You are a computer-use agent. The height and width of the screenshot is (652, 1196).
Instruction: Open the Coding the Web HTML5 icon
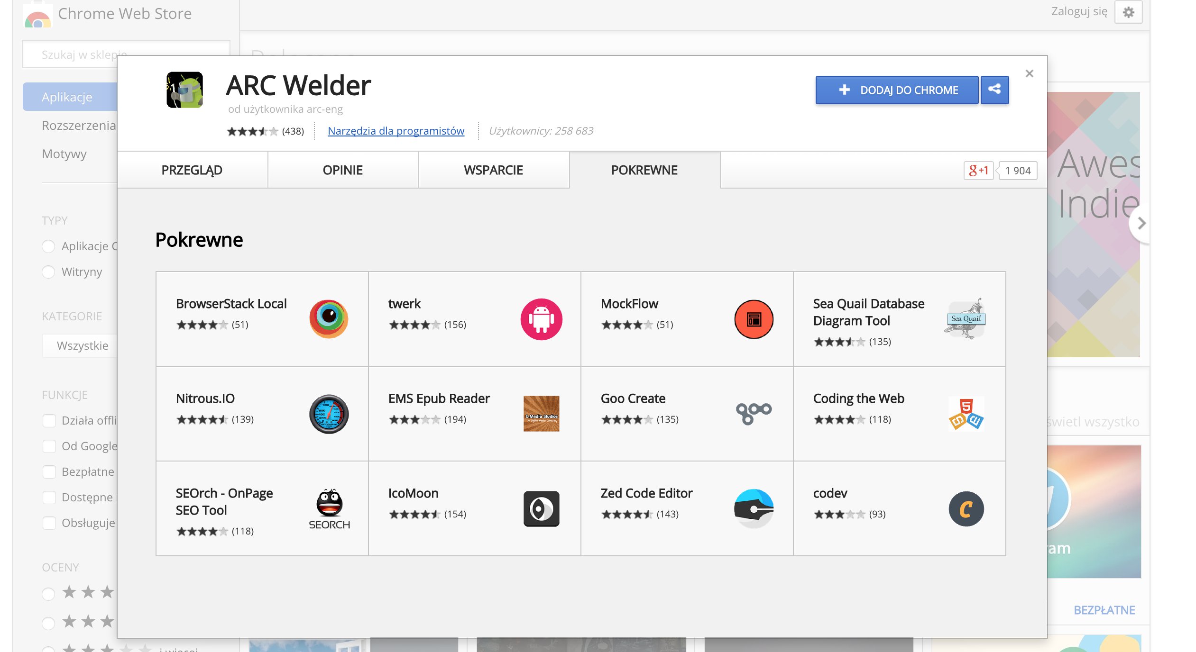(966, 414)
